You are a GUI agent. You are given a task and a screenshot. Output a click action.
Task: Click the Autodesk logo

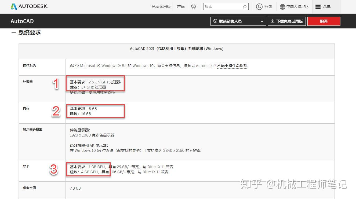30,6
